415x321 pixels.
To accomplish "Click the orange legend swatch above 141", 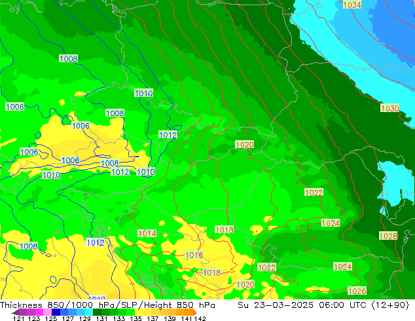I will point(189,312).
